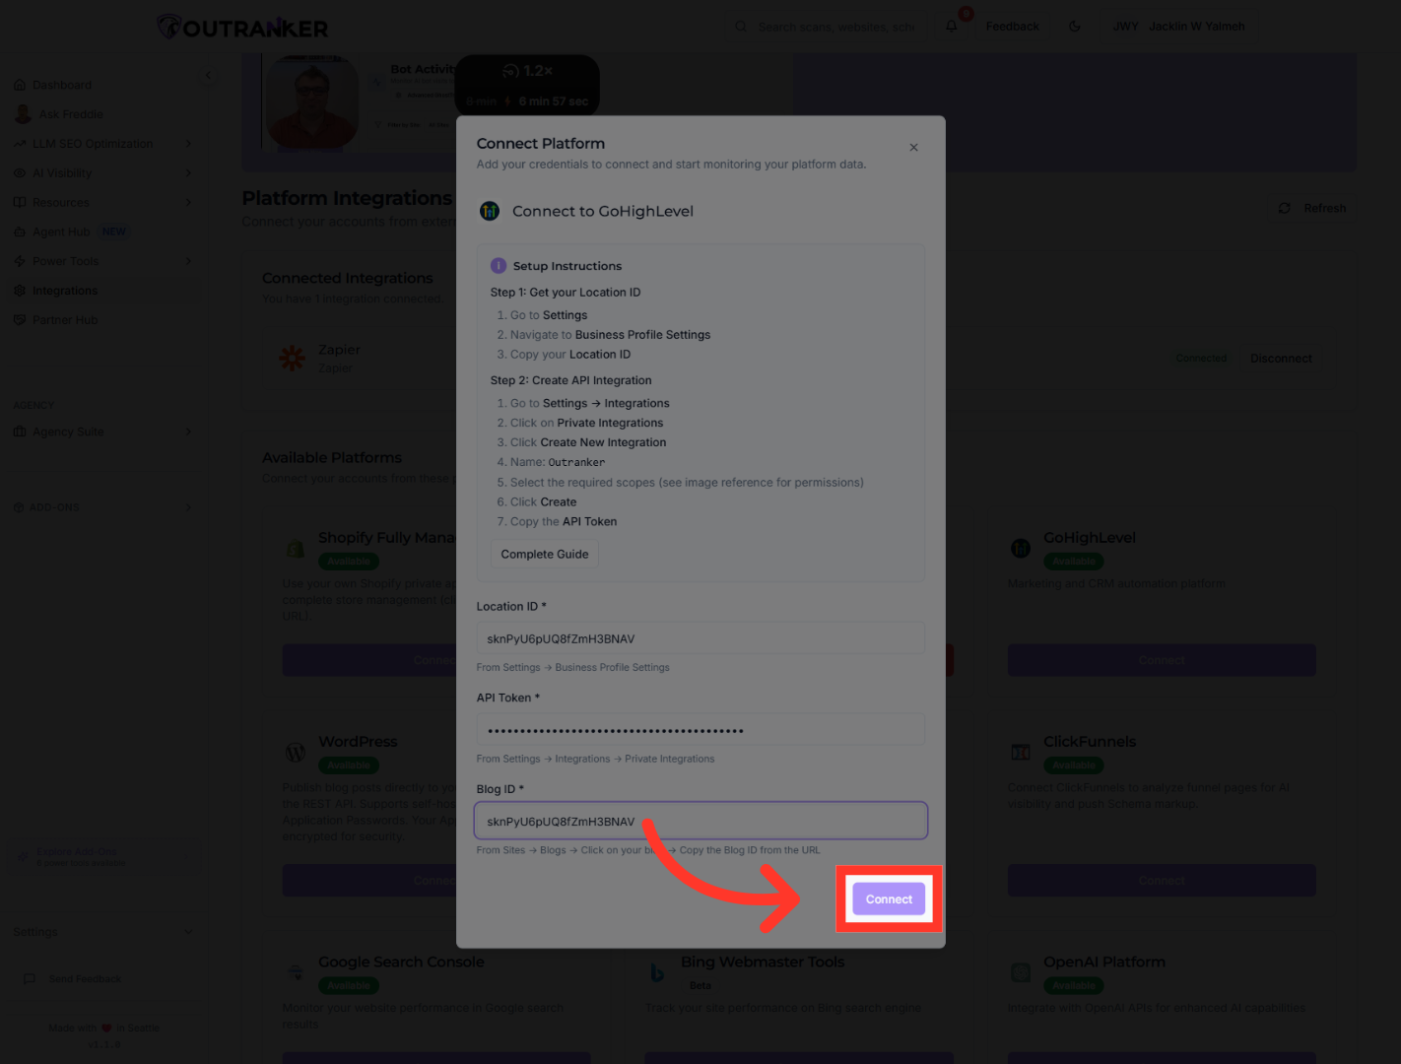
Task: Focus the API Token field
Action: pos(700,730)
